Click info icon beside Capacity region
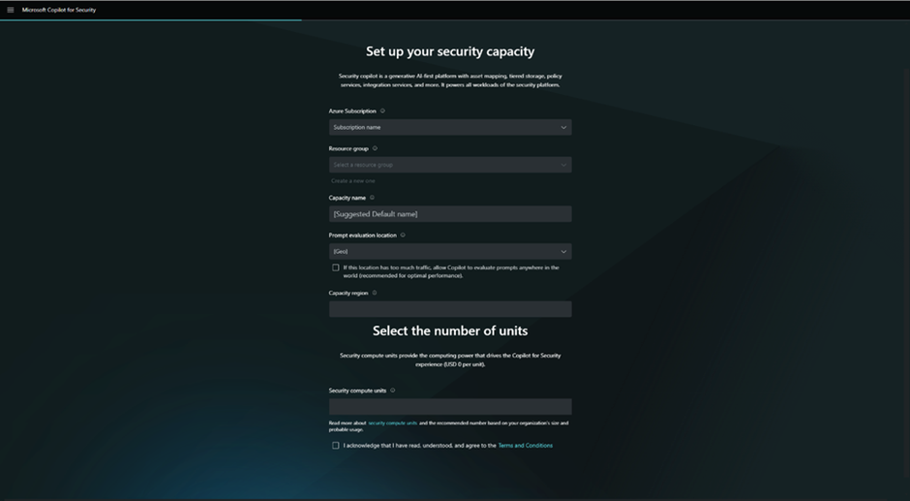The height and width of the screenshot is (501, 910). coord(375,293)
